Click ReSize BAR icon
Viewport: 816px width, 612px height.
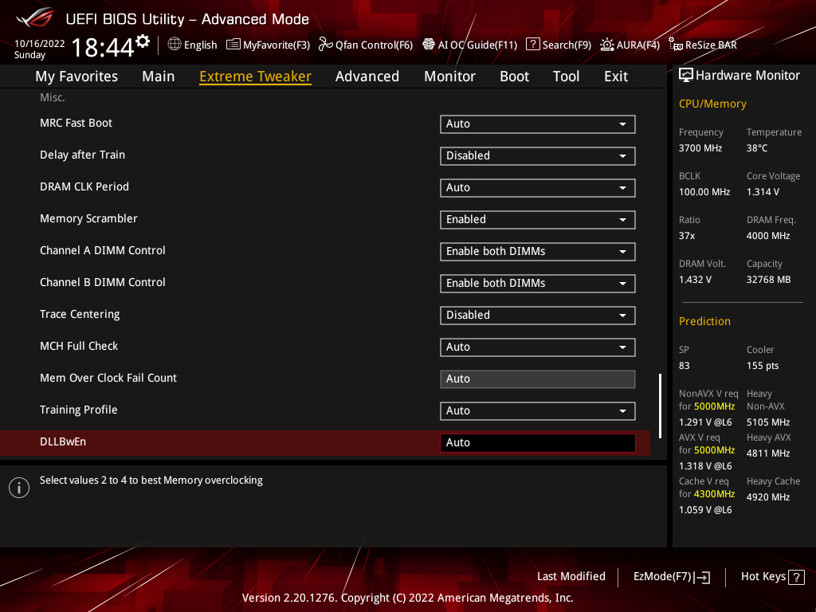point(676,45)
